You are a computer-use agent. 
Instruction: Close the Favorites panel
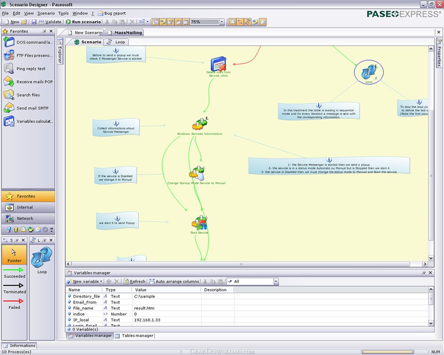tap(51, 31)
